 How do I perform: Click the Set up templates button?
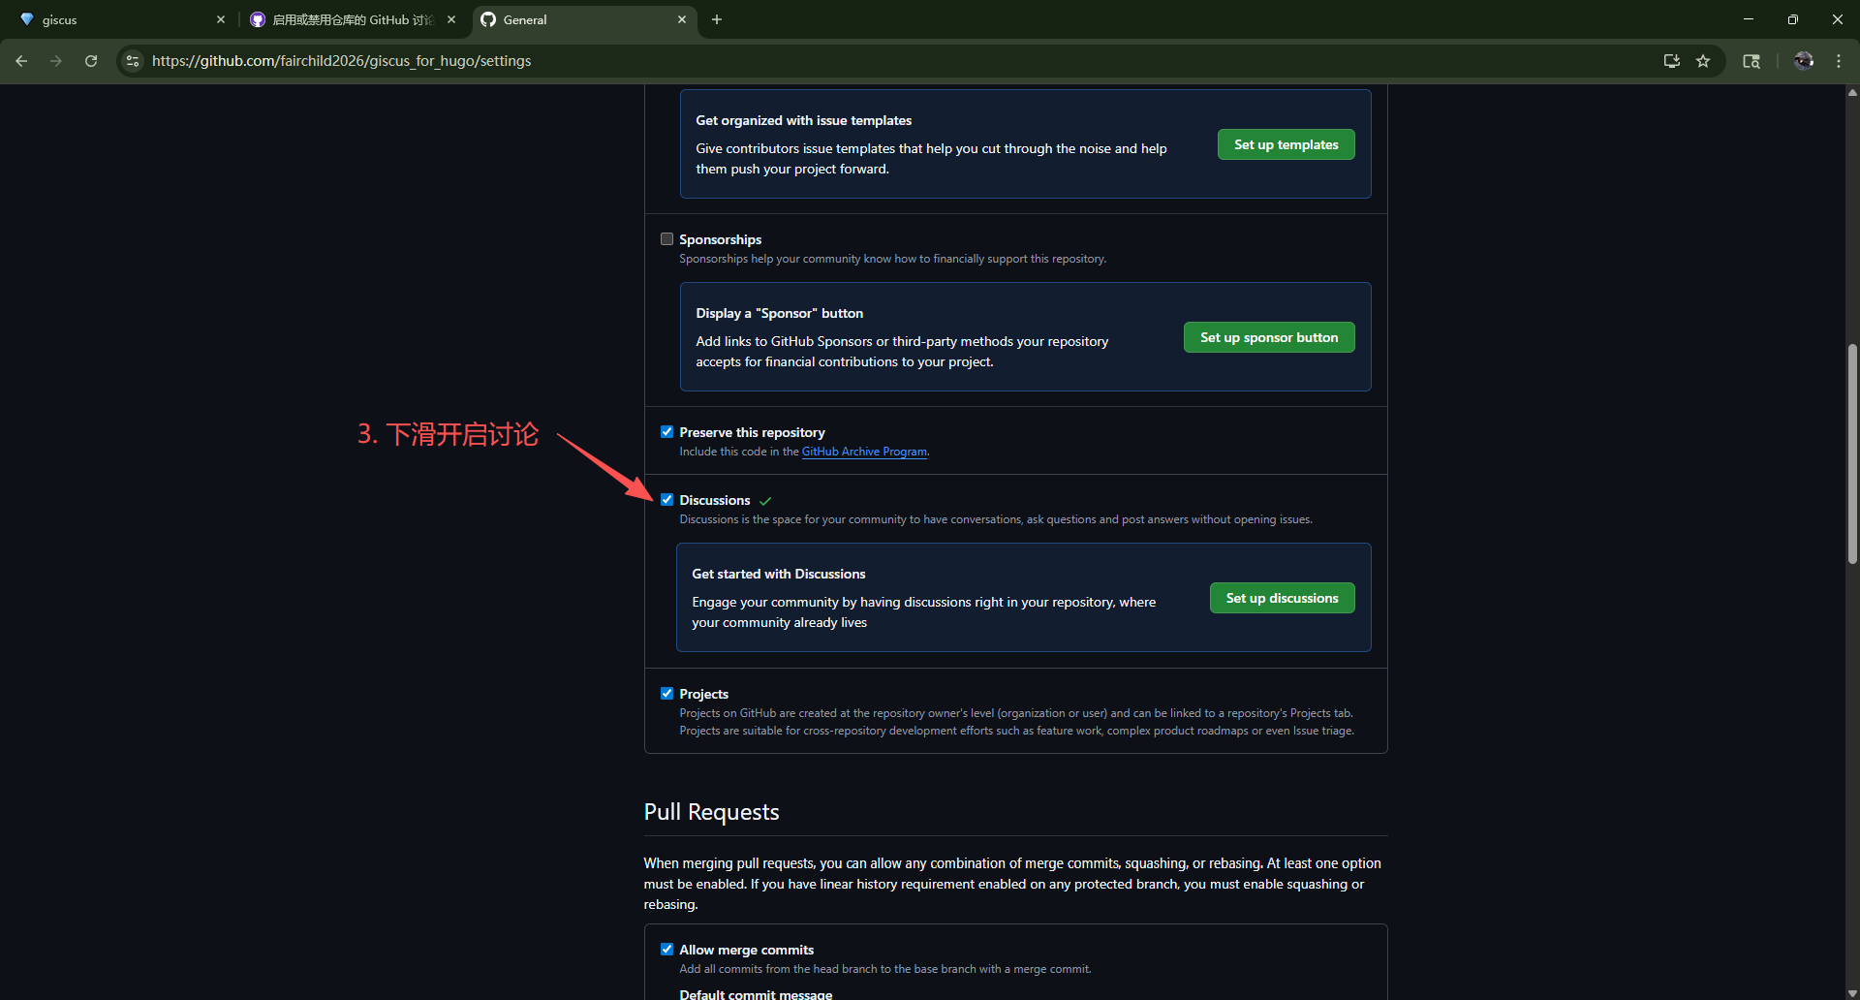click(1286, 144)
